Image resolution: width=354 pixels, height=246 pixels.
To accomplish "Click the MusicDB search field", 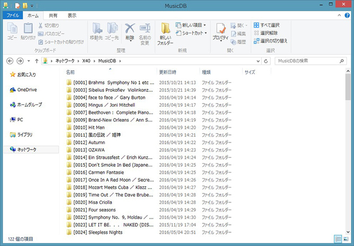I will click(x=310, y=60).
